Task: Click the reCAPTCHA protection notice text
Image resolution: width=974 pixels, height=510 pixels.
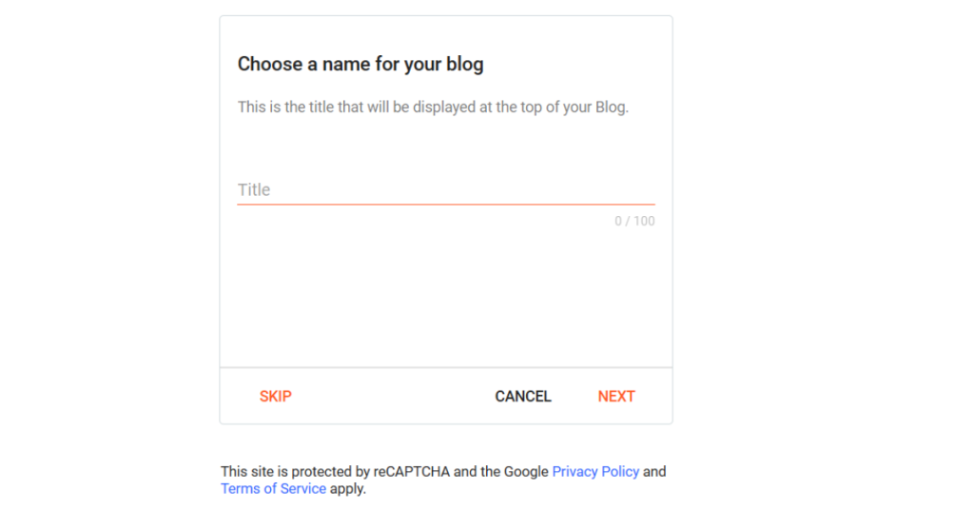Action: (x=443, y=481)
